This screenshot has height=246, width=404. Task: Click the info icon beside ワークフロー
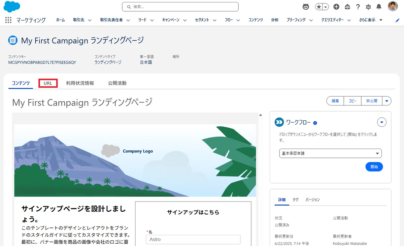(315, 123)
